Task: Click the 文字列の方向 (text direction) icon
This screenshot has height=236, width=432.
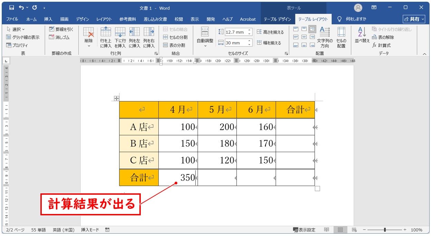Action: (325, 37)
